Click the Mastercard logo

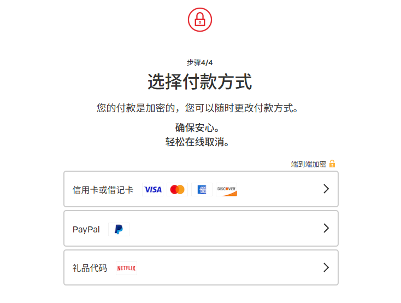tap(177, 190)
